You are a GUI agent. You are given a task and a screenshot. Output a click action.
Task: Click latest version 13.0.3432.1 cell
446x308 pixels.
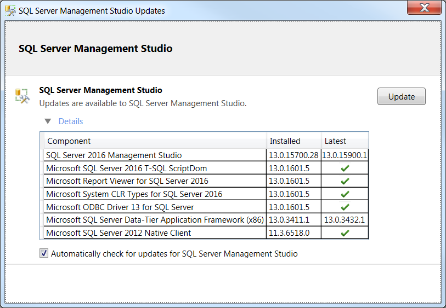click(345, 220)
